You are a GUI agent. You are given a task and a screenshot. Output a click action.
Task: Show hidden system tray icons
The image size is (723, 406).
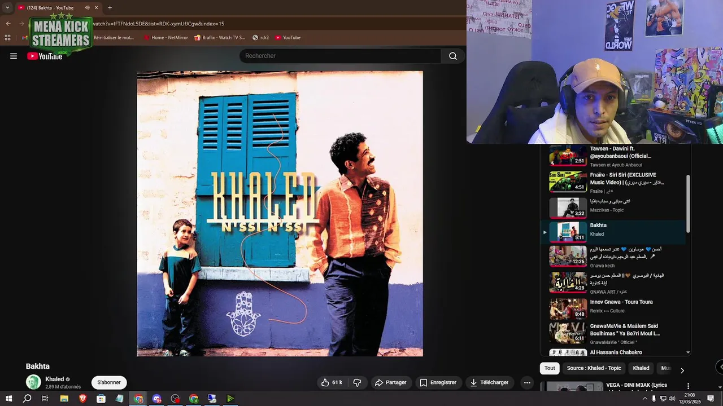(645, 399)
